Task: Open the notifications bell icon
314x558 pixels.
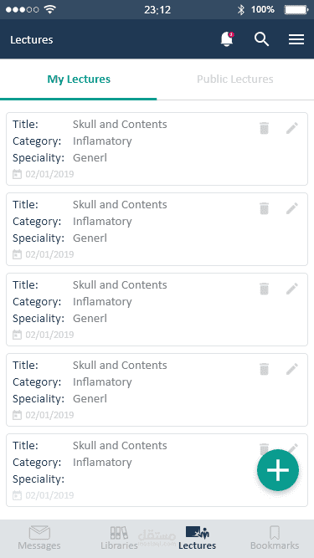Action: coord(227,39)
